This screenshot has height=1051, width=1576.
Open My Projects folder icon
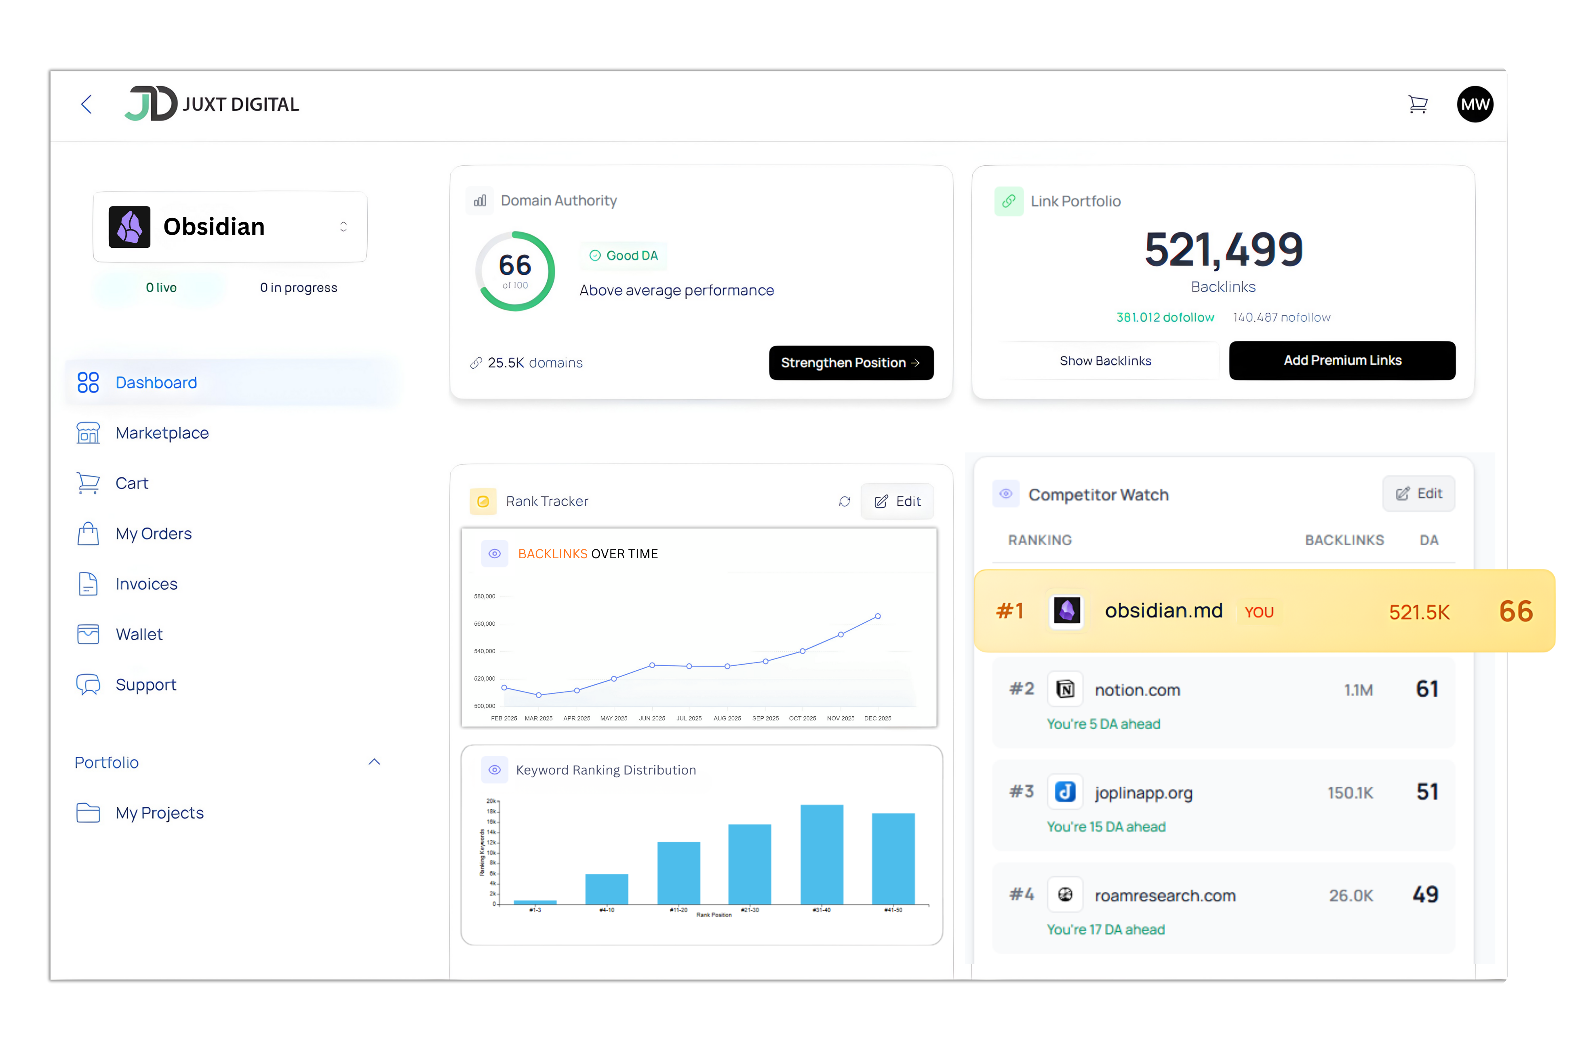coord(88,813)
